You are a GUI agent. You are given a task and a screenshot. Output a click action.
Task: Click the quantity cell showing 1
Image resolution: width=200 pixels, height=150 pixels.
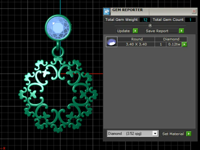coord(161,44)
